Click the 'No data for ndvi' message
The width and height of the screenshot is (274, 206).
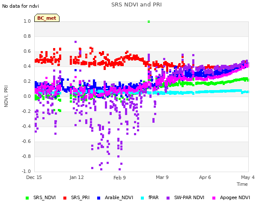click(x=21, y=6)
